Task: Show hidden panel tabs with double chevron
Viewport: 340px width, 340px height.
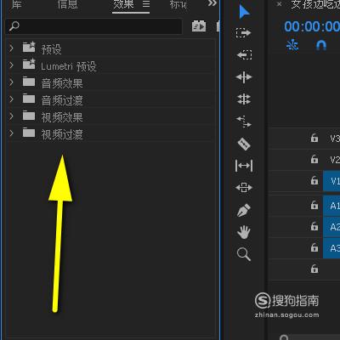Action: tap(212, 3)
